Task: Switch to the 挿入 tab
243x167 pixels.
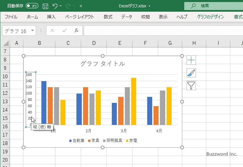Action: tap(51, 17)
